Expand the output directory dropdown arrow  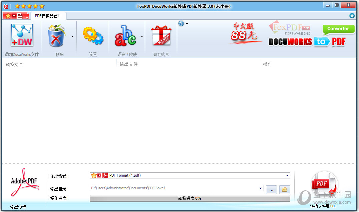click(261, 188)
